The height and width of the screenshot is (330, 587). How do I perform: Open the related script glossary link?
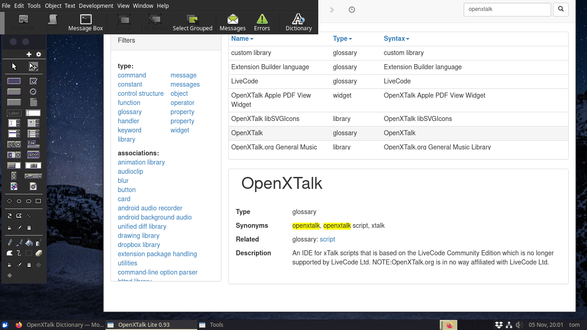click(x=327, y=239)
